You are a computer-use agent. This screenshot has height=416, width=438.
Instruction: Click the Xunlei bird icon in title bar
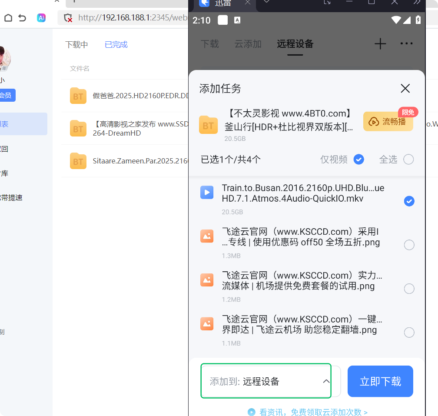click(x=205, y=3)
